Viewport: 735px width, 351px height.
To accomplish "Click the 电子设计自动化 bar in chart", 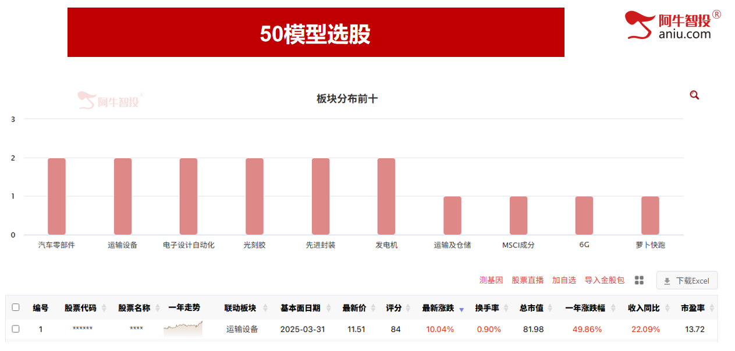I will (189, 196).
